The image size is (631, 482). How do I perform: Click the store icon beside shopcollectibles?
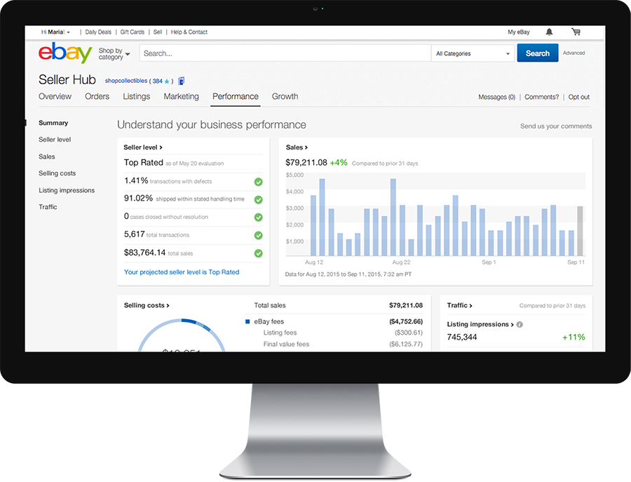(182, 81)
